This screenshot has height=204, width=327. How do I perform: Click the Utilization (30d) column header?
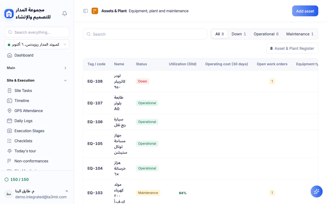click(183, 64)
